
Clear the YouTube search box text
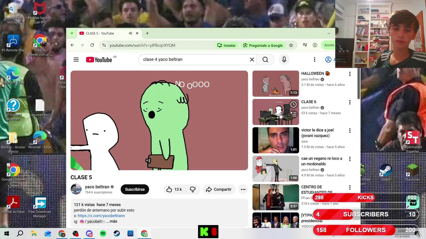[252, 59]
